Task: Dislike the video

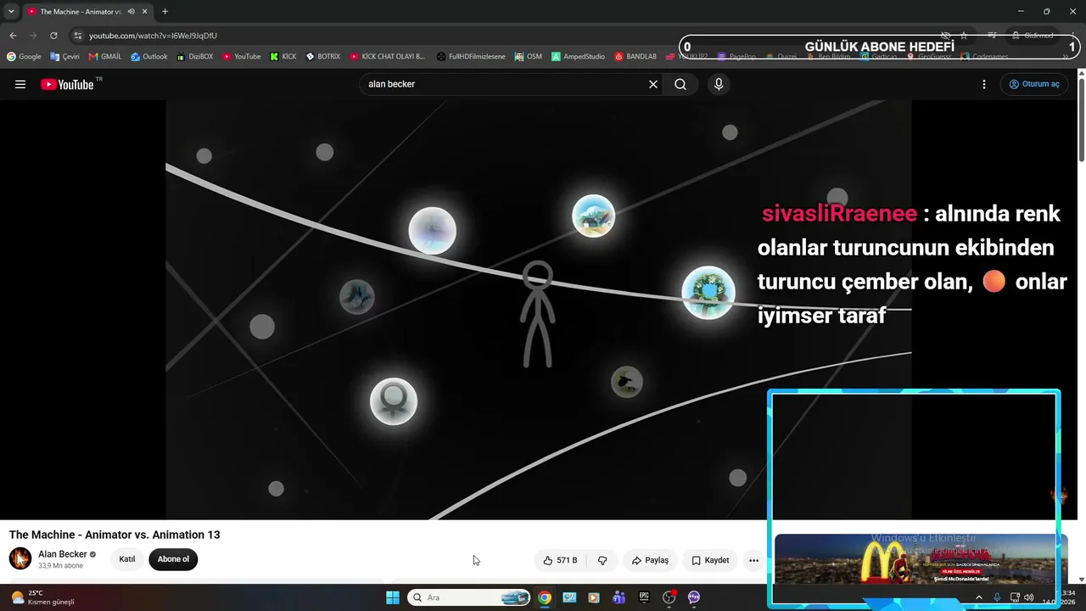Action: click(602, 560)
